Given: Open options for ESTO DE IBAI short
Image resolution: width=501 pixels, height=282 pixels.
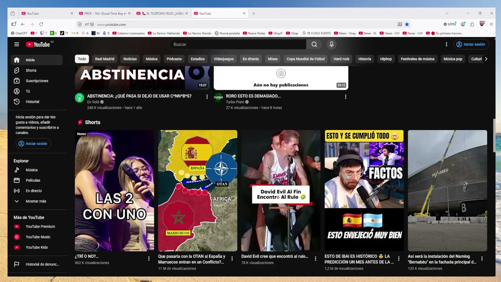Looking at the screenshot, I should click(399, 258).
